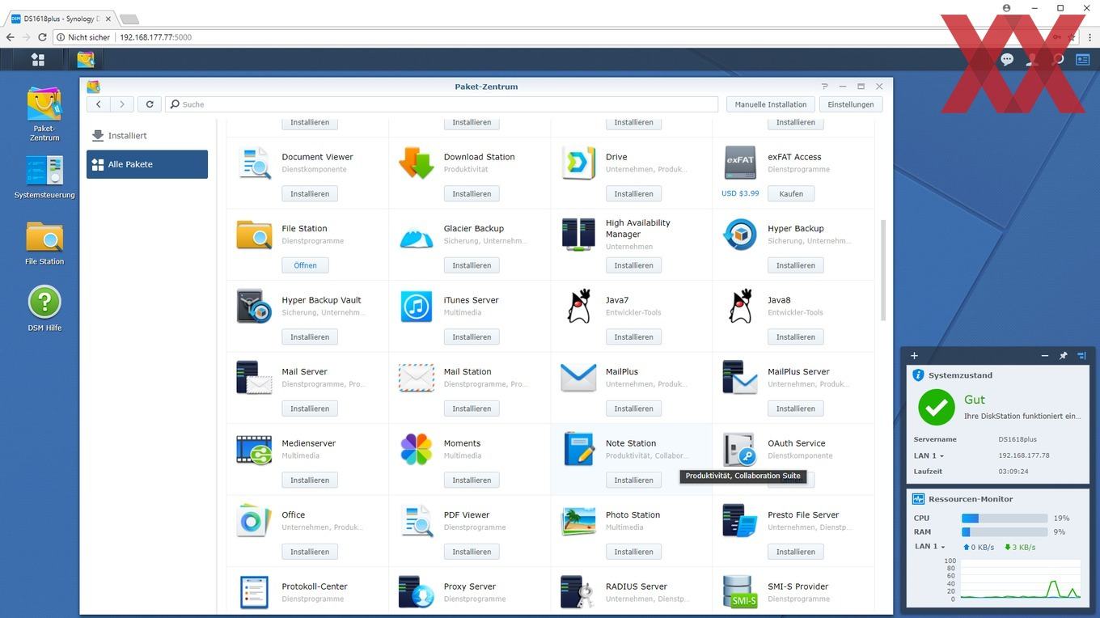Install the Presto File Server package

pos(796,552)
